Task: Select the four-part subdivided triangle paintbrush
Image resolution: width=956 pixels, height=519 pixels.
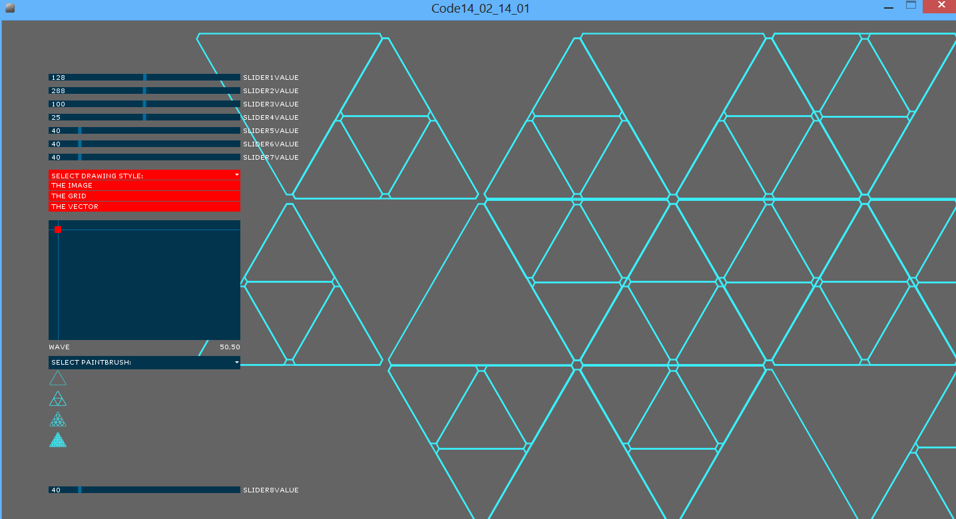Action: 58,399
